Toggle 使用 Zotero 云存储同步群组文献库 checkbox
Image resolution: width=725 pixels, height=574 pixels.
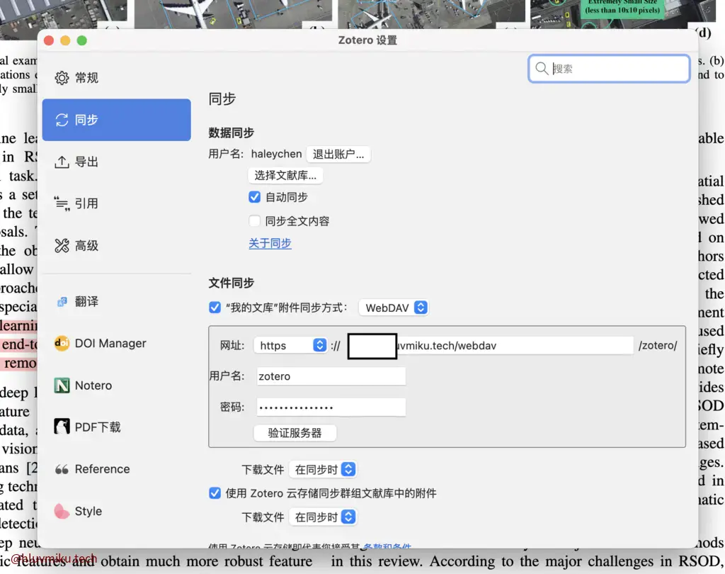tap(215, 493)
